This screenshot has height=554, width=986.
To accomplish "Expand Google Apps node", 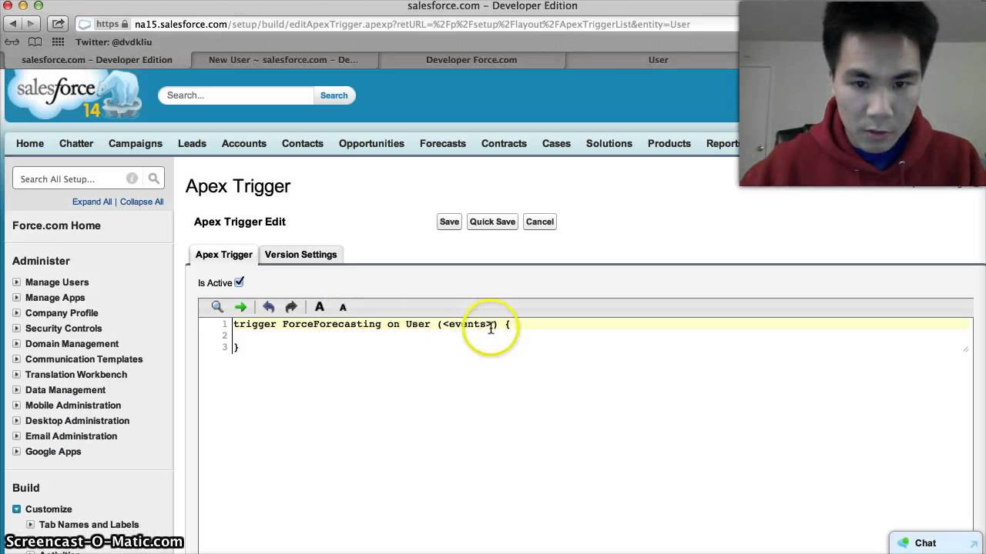I will click(17, 452).
